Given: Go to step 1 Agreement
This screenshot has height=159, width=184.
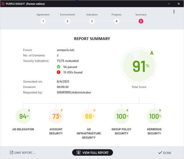Looking at the screenshot, I should (x=43, y=21).
